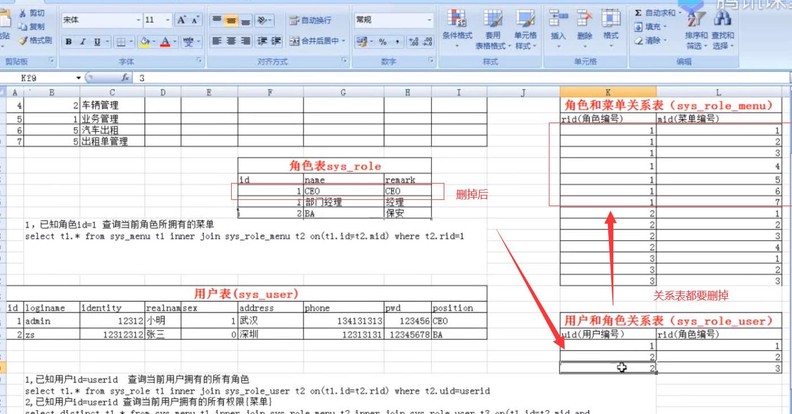Click the Clear (清除) button
Screen dimensions: 792x414
pos(650,40)
